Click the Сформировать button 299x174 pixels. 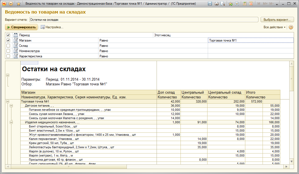click(x=21, y=27)
